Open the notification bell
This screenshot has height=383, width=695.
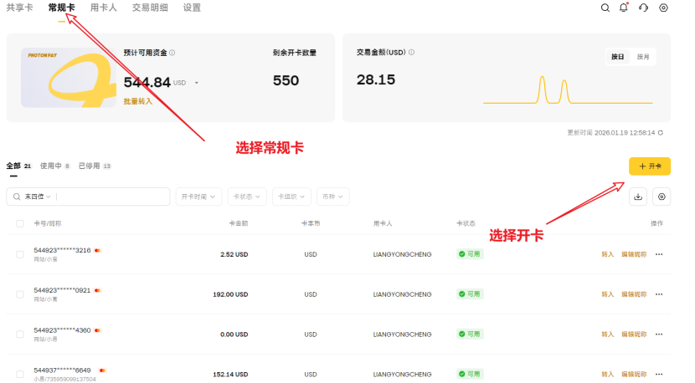(624, 7)
